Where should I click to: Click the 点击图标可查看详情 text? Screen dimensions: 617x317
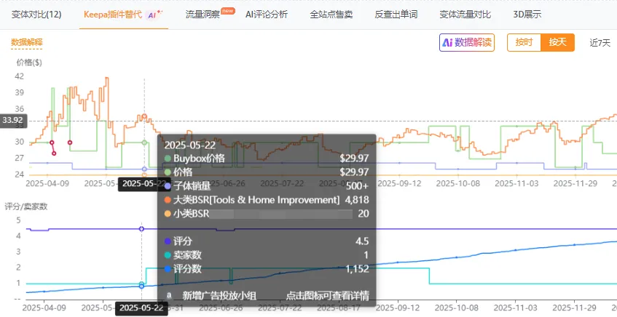[327, 295]
